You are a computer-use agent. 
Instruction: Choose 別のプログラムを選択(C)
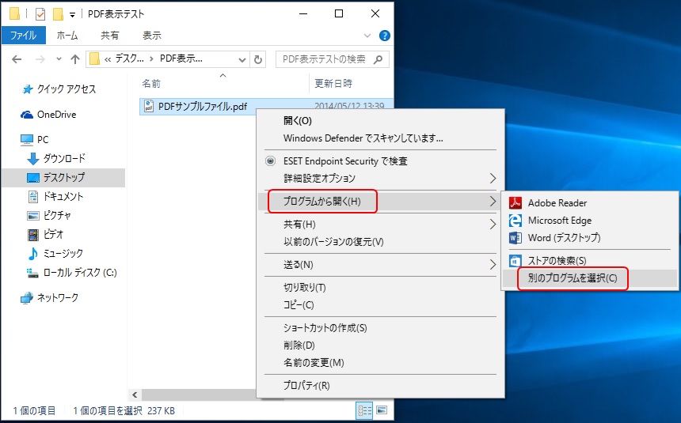[573, 278]
